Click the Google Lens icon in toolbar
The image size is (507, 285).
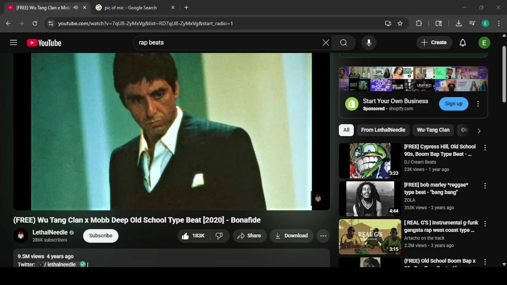pyautogui.click(x=438, y=23)
